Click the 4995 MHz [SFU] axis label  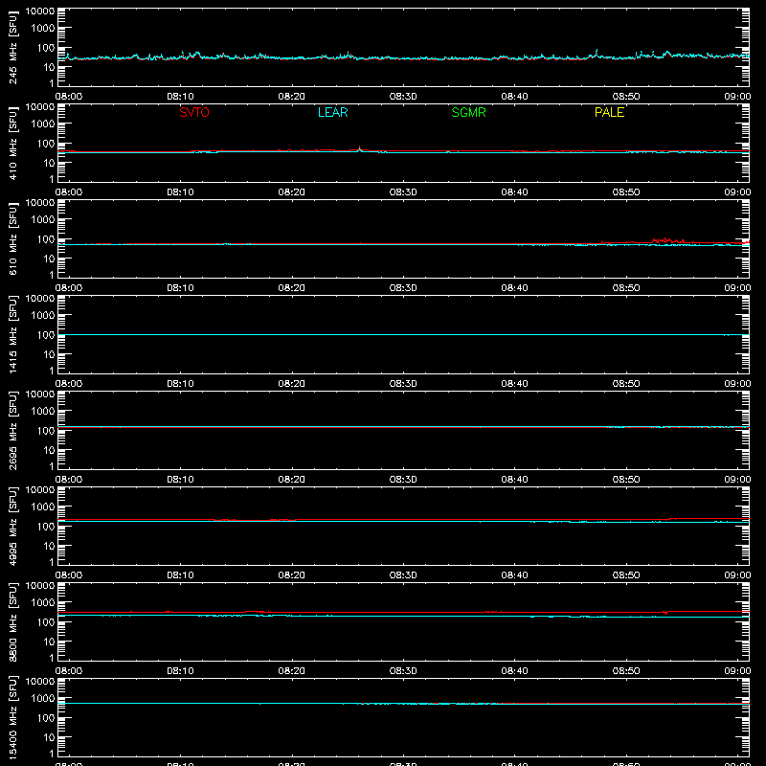click(x=12, y=526)
